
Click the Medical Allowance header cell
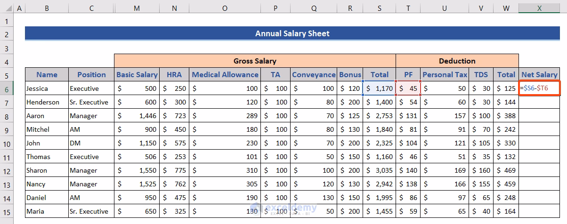pyautogui.click(x=225, y=74)
